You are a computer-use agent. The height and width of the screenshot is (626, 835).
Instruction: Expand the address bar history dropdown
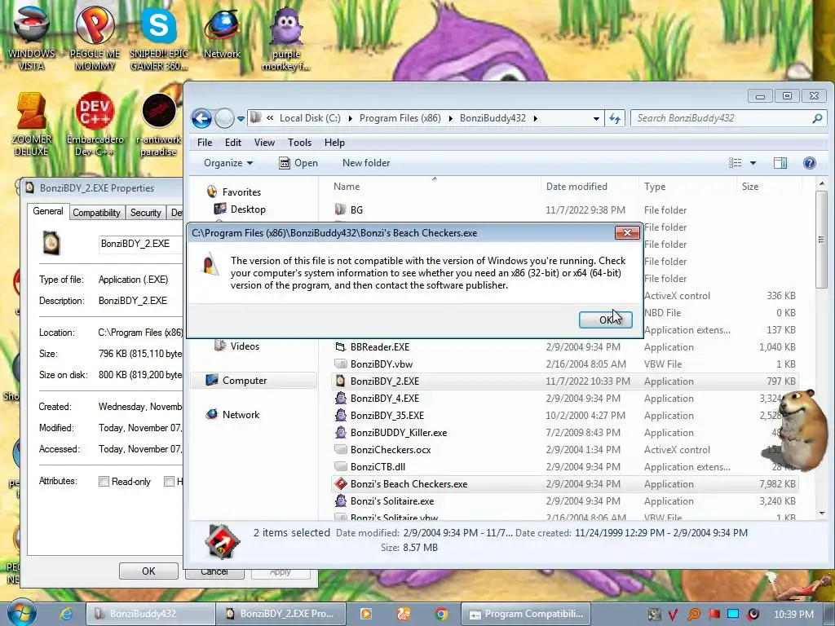(x=596, y=119)
